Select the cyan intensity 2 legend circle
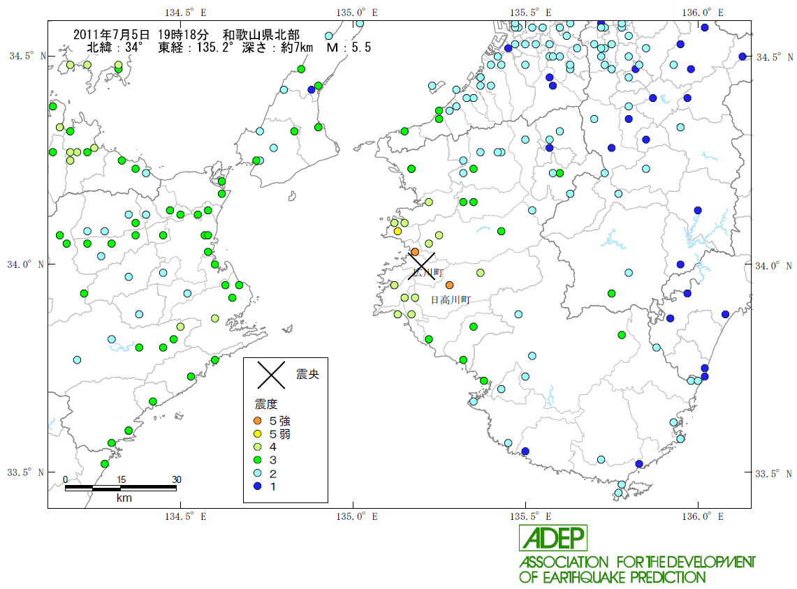Image resolution: width=797 pixels, height=589 pixels. [258, 473]
